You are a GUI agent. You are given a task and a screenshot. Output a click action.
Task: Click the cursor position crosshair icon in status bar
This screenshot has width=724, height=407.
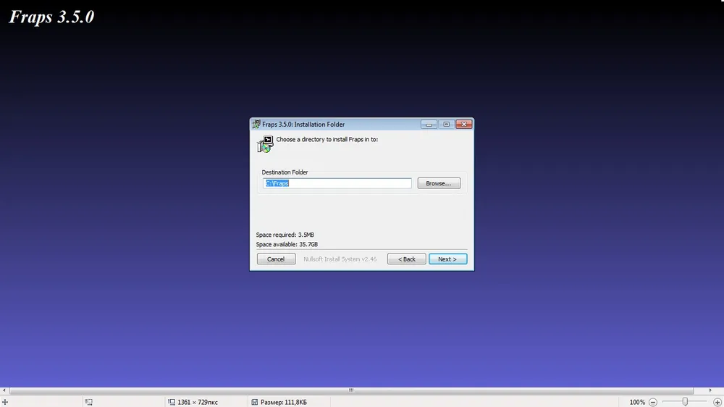(5, 402)
